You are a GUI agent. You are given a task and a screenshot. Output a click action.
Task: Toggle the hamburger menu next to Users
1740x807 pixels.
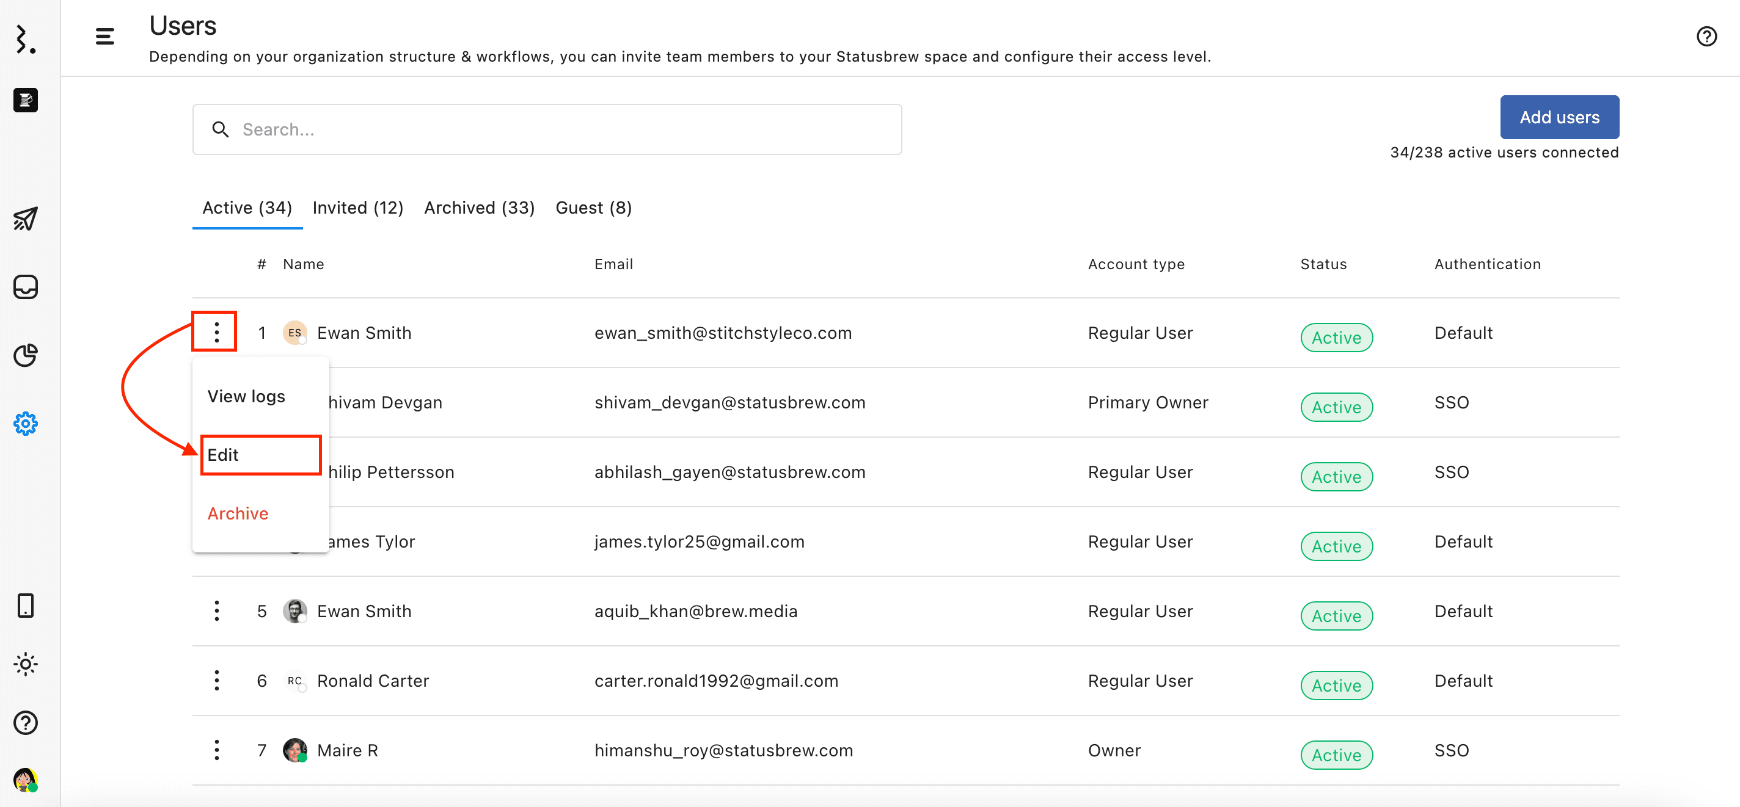coord(104,37)
